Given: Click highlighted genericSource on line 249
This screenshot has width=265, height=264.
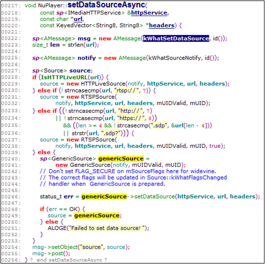Looking at the screenshot, I should coord(97,216).
